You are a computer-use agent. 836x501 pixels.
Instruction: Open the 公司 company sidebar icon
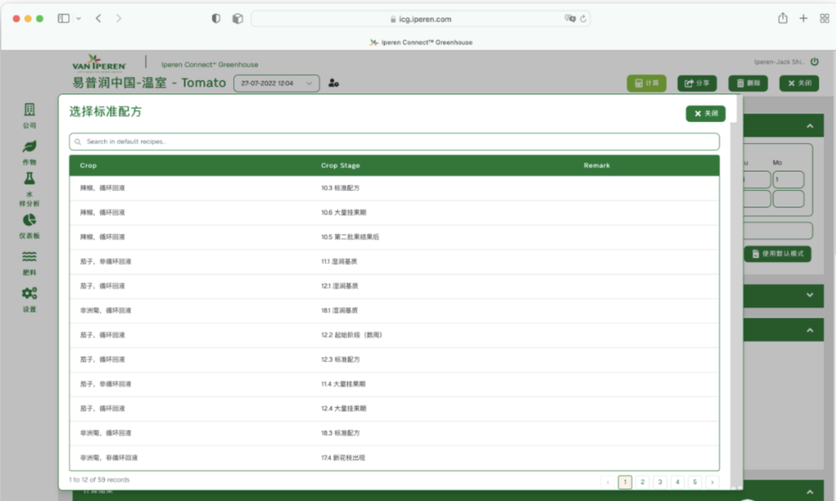pos(29,110)
